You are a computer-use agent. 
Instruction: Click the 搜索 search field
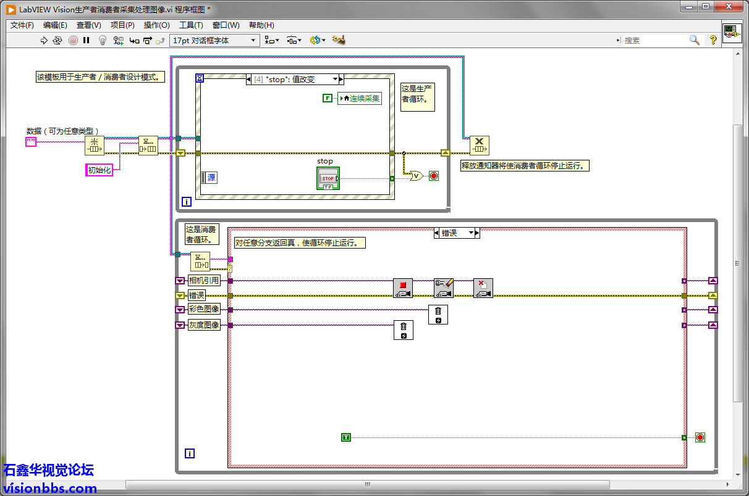pos(655,41)
